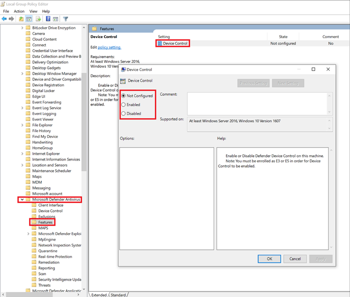The width and height of the screenshot is (350, 297).
Task: Click the Export list toolbar icon
Action: [39, 19]
